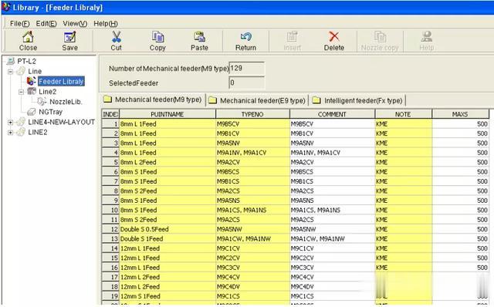Click the Feeder Libraly tree node icon
Screen dimensions: 494x307
31,81
